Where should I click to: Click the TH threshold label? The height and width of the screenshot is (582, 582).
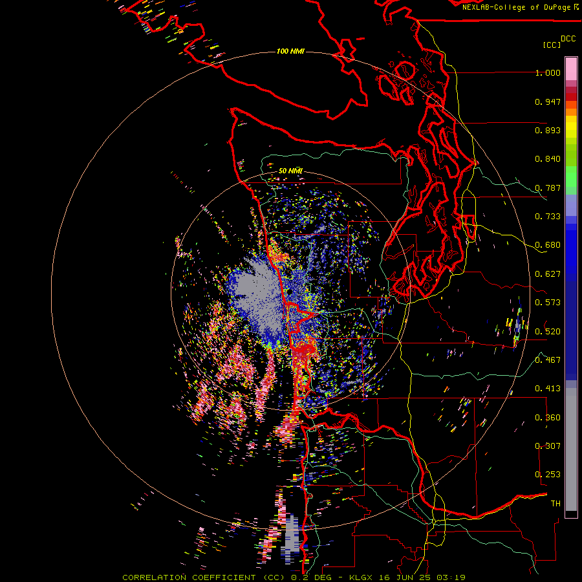[x=555, y=504]
